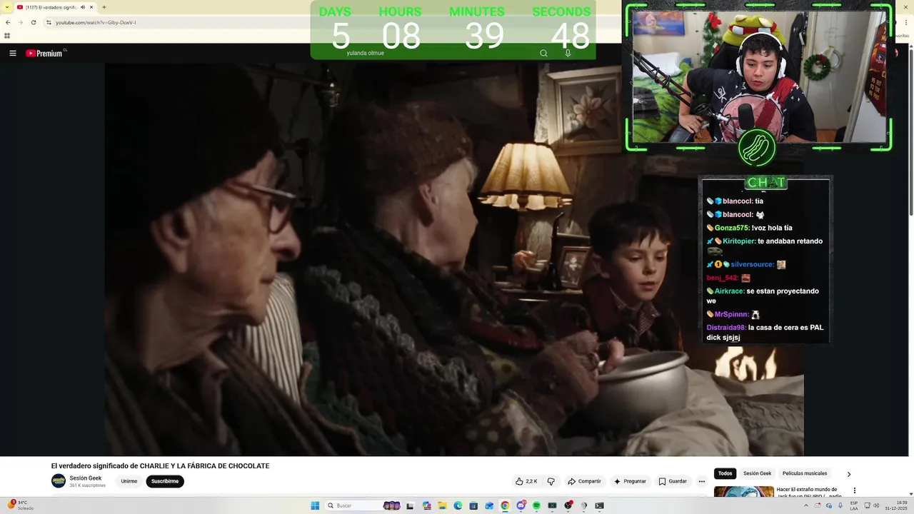Open the Sesión Geek channel avatar
This screenshot has height=514, width=914.
pos(59,481)
